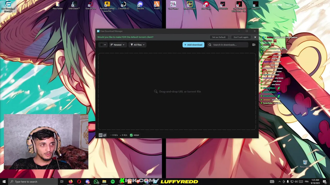Open File Explorer from the taskbar
Image resolution: width=330 pixels, height=185 pixels.
pyautogui.click(x=104, y=182)
